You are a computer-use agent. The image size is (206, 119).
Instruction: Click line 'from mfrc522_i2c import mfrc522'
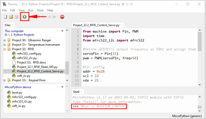(113, 40)
